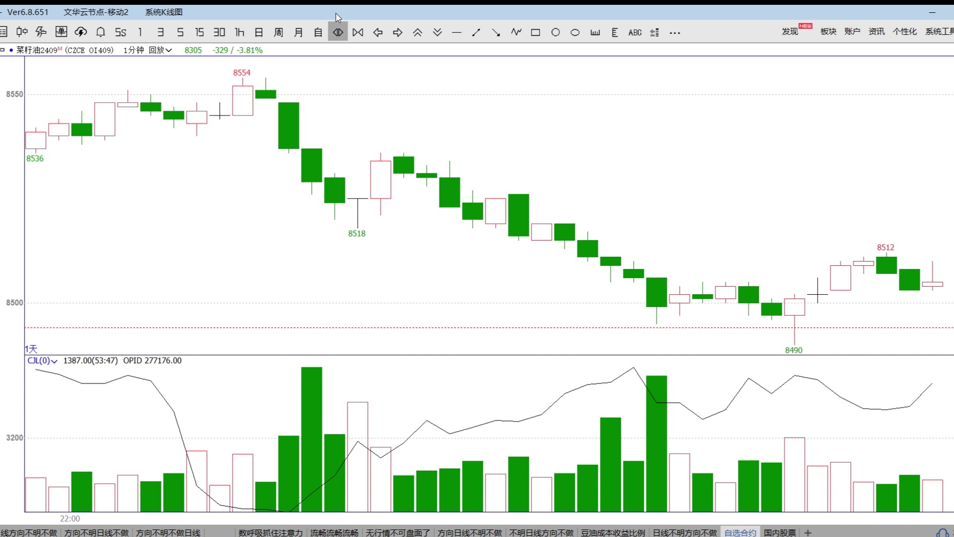Open the 回放 replay dropdown

(x=160, y=50)
